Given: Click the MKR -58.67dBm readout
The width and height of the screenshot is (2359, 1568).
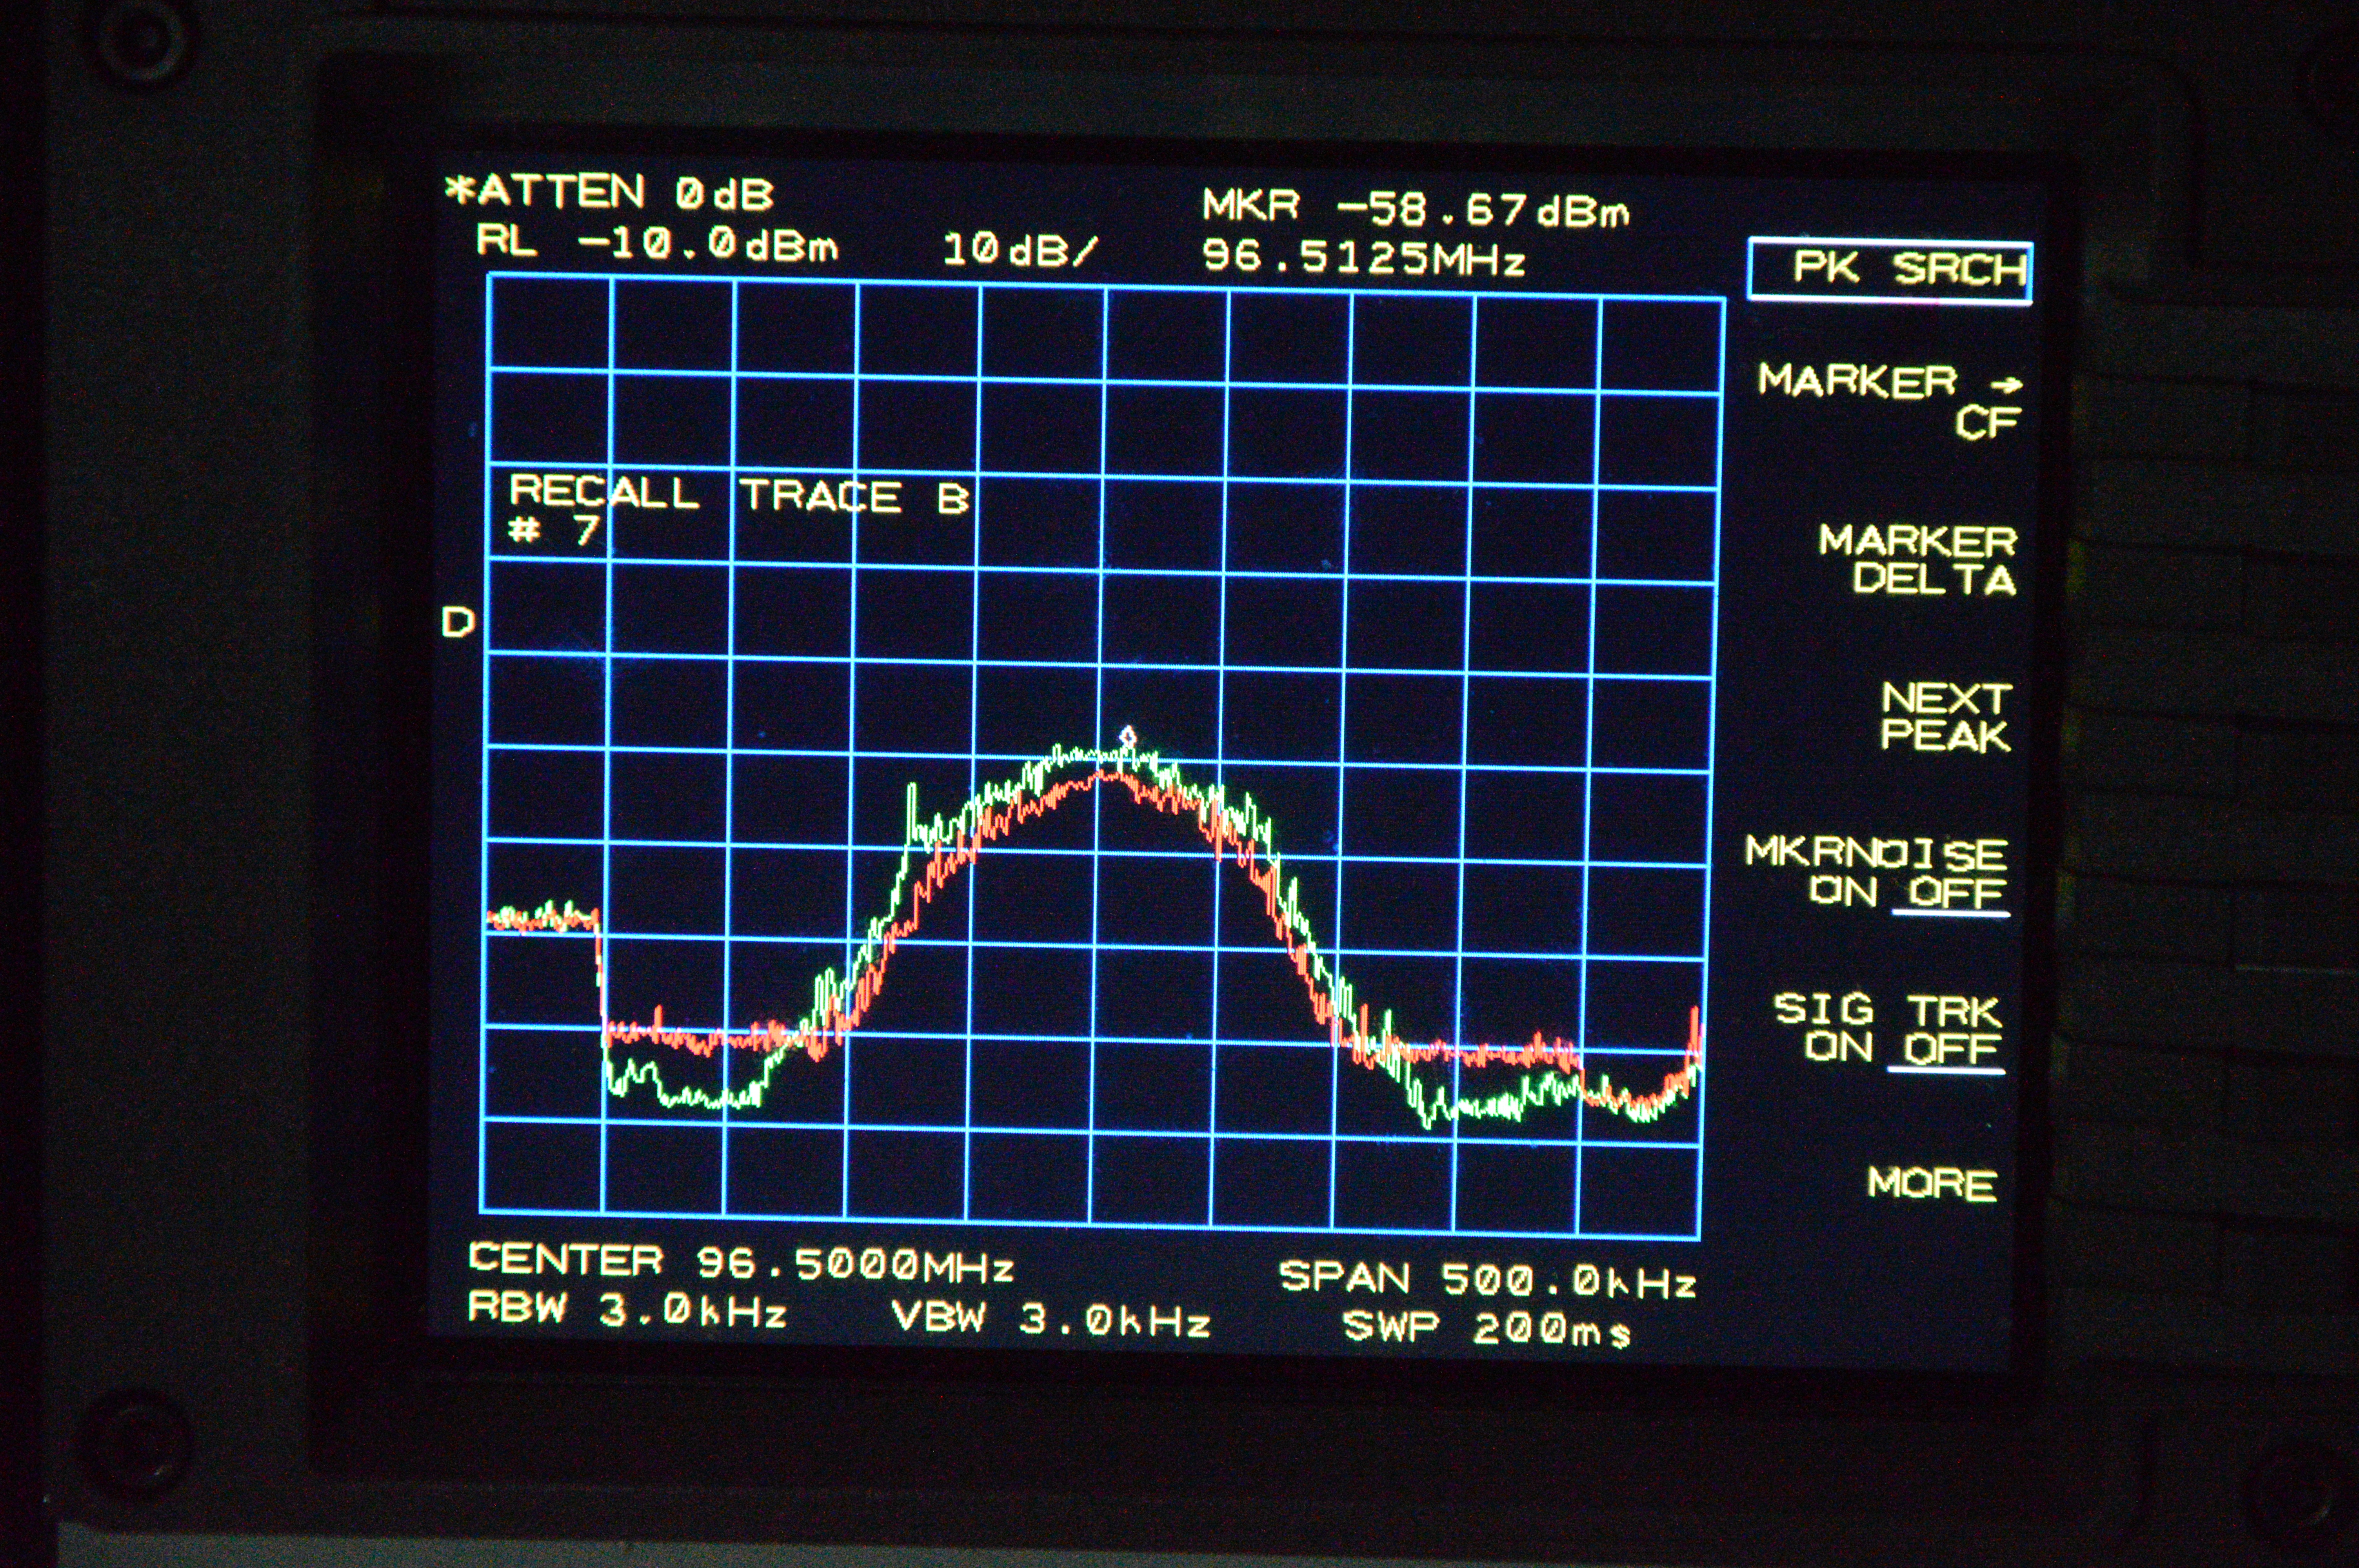Looking at the screenshot, I should tap(1415, 208).
